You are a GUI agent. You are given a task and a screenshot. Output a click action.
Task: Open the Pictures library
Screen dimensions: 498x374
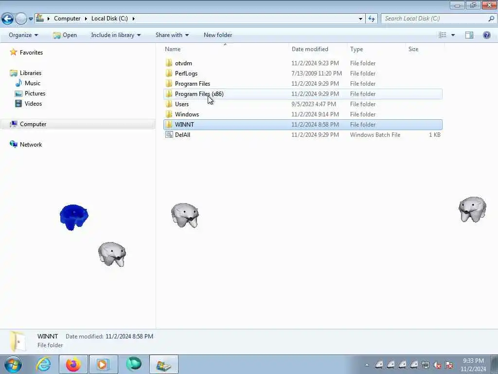pos(35,93)
